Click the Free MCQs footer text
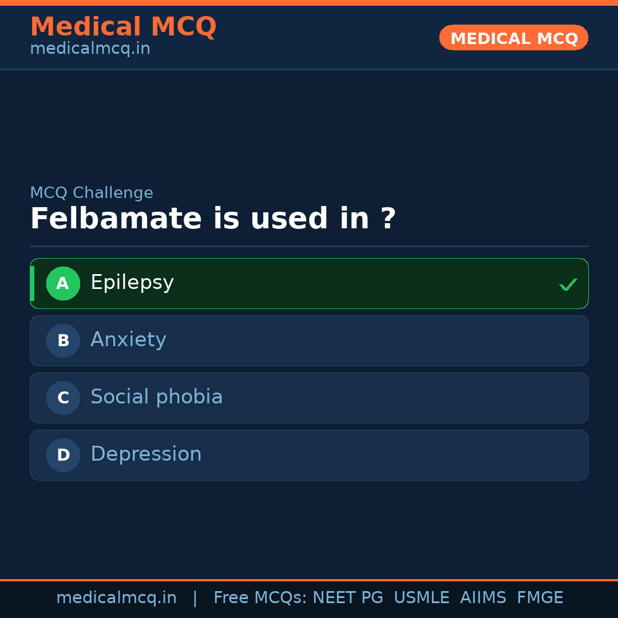Viewport: 618px width, 618px height. coord(260,598)
